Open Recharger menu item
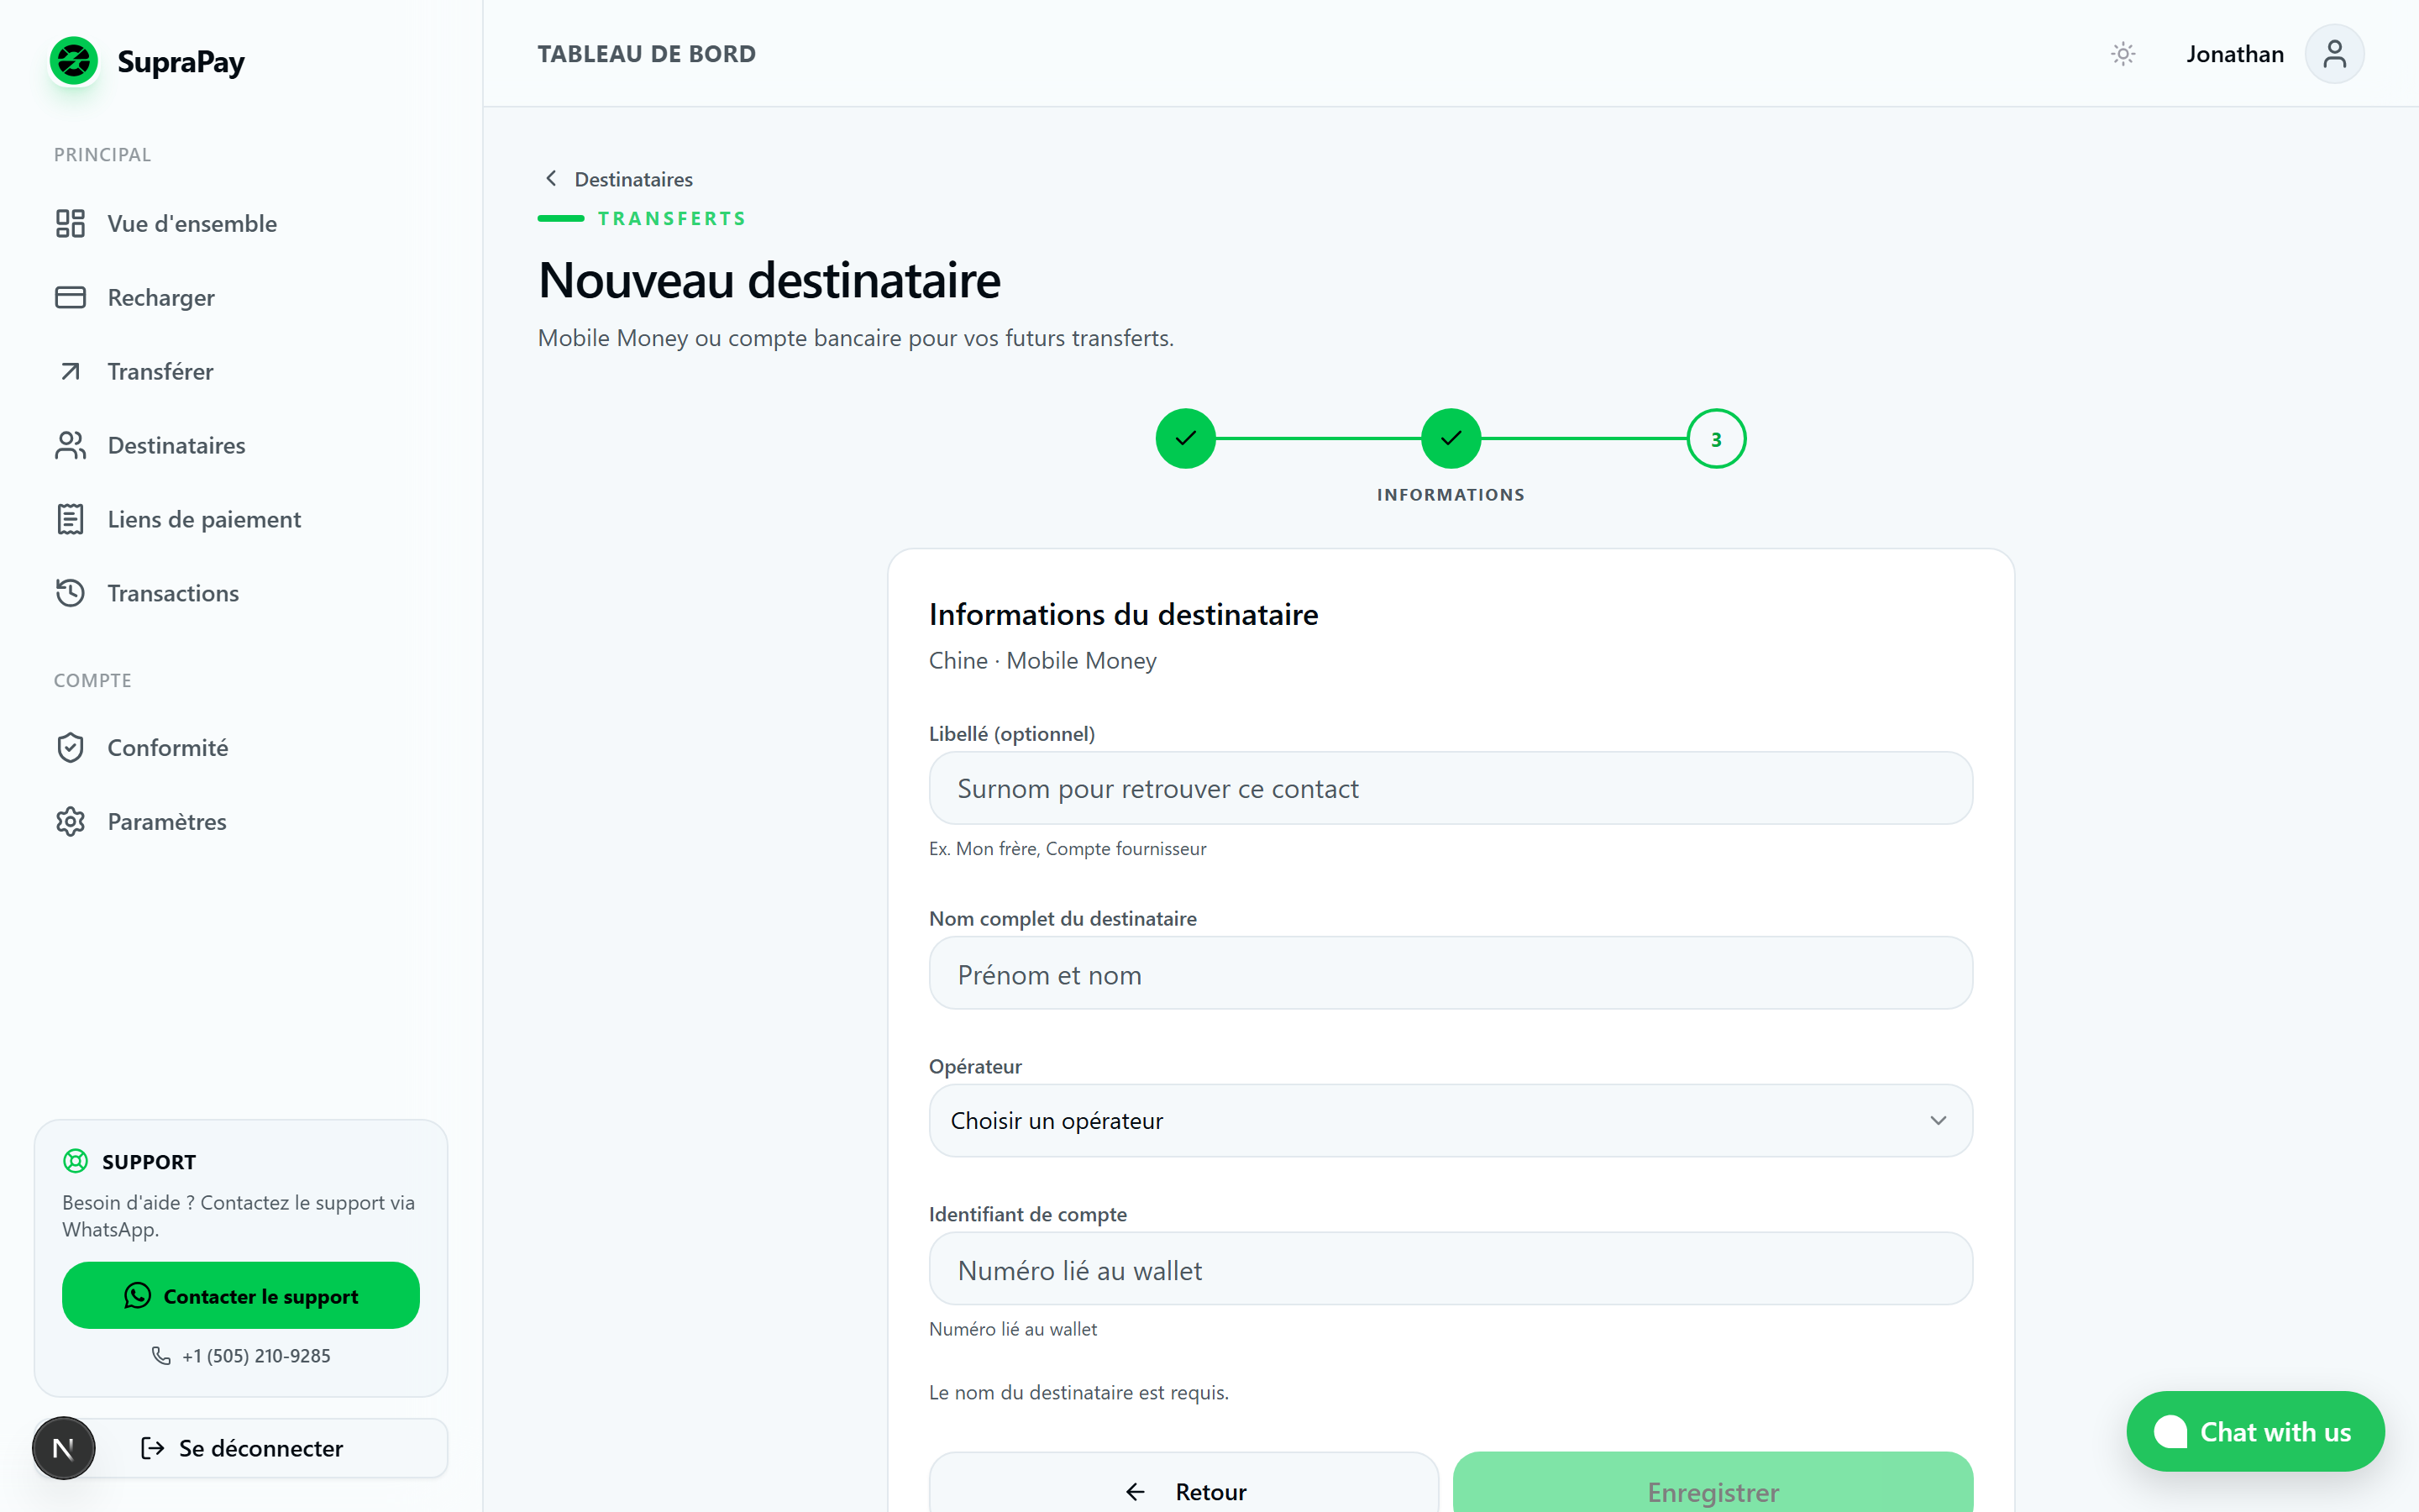 [x=241, y=297]
